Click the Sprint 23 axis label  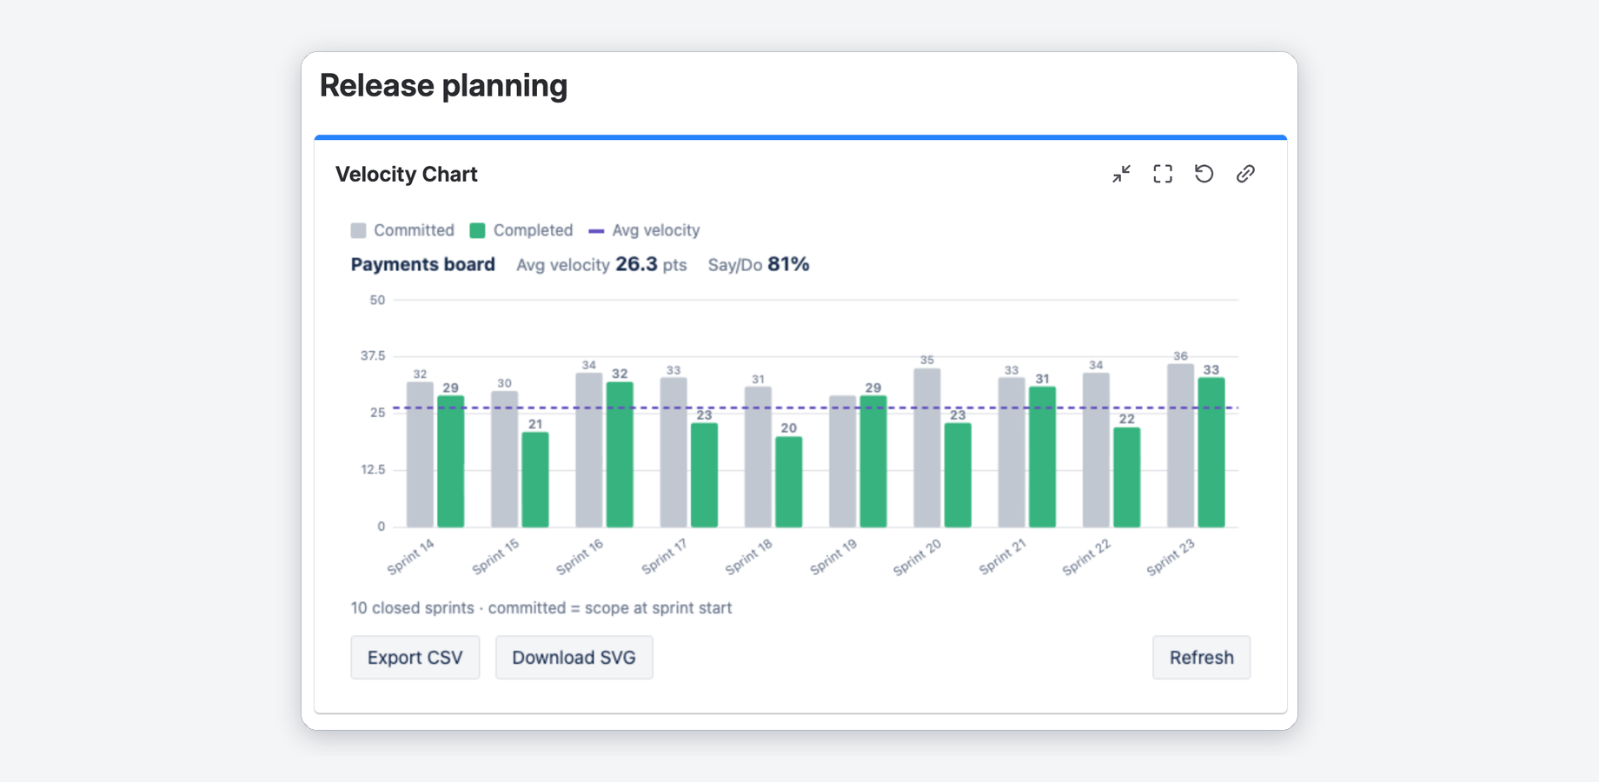(1171, 556)
